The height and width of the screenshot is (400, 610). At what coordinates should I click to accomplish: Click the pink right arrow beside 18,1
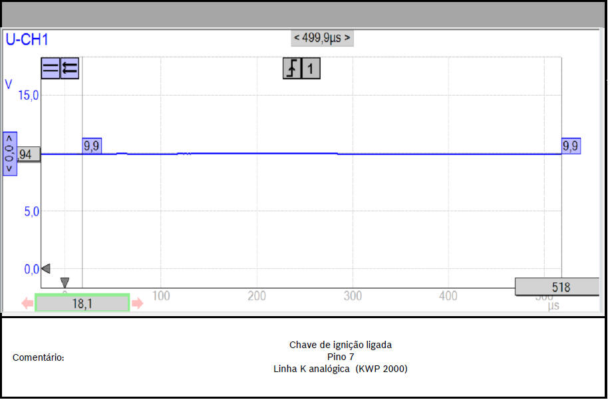[x=137, y=303]
